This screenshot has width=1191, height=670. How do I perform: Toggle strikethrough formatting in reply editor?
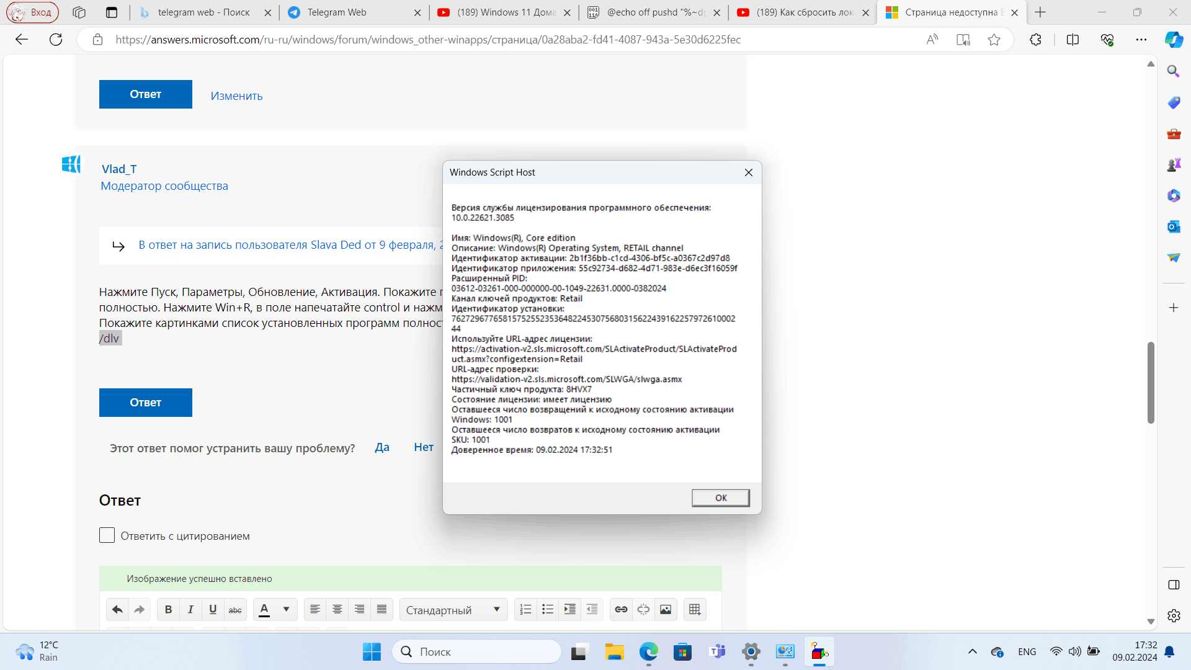235,610
